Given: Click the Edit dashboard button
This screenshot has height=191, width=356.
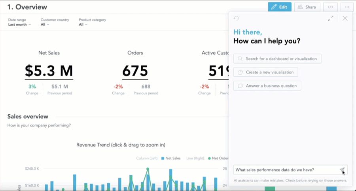Looking at the screenshot, I should (280, 7).
